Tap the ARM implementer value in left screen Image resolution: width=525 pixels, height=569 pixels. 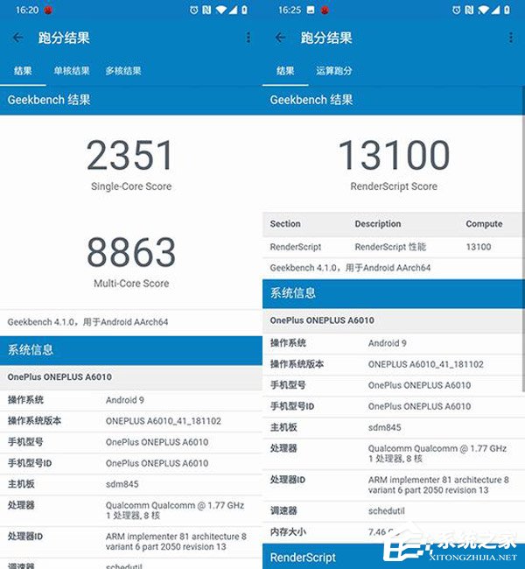click(176, 541)
